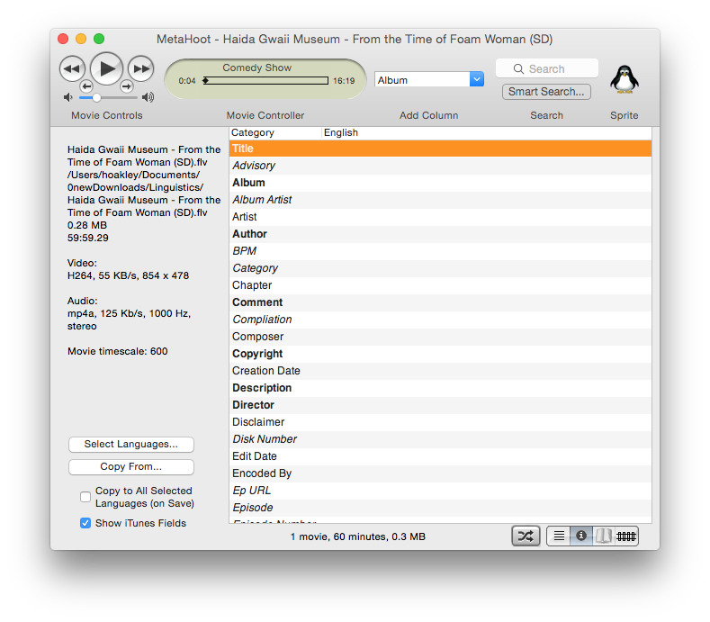710x622 pixels.
Task: Click the volume slider knob
Action: (96, 97)
